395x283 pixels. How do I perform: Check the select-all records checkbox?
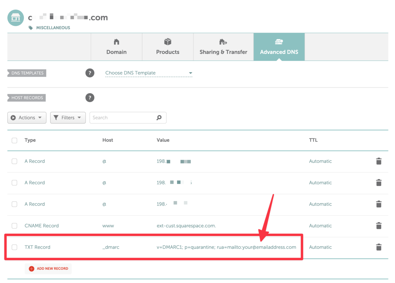coord(14,140)
